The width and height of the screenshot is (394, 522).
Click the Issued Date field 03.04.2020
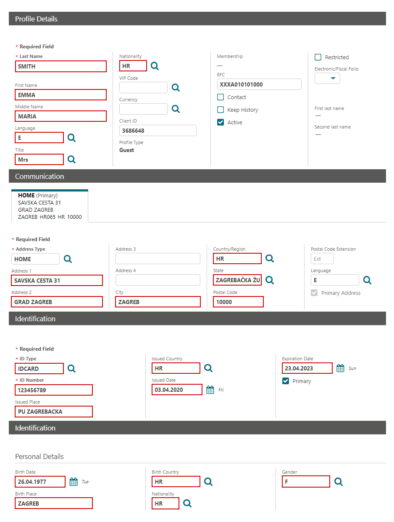[177, 390]
